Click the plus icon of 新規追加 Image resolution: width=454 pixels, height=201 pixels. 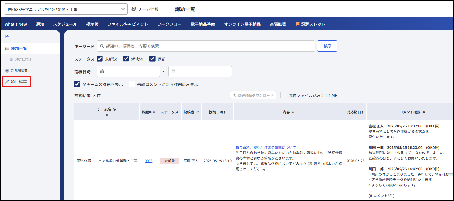7,70
